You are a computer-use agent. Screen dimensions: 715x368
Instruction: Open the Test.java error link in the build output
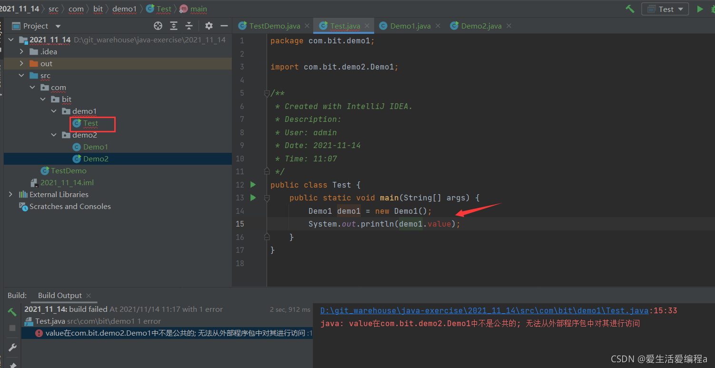pos(484,310)
